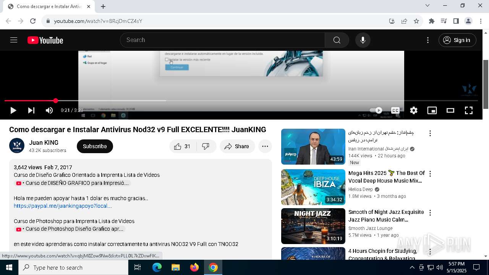Open YouTube settings three-dot menu
Image resolution: width=489 pixels, height=275 pixels.
tap(428, 40)
